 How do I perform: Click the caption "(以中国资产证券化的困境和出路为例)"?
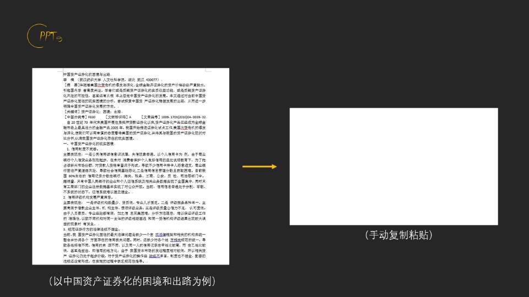point(131,282)
